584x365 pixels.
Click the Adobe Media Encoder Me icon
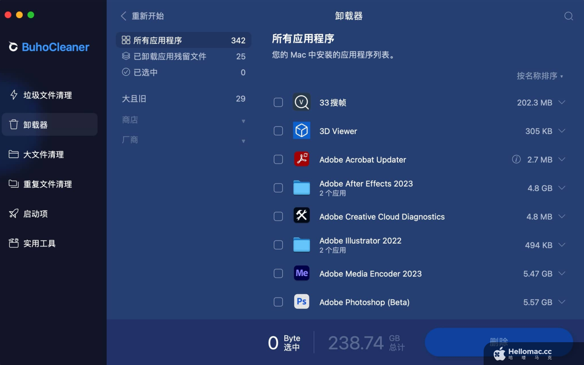[x=302, y=273]
